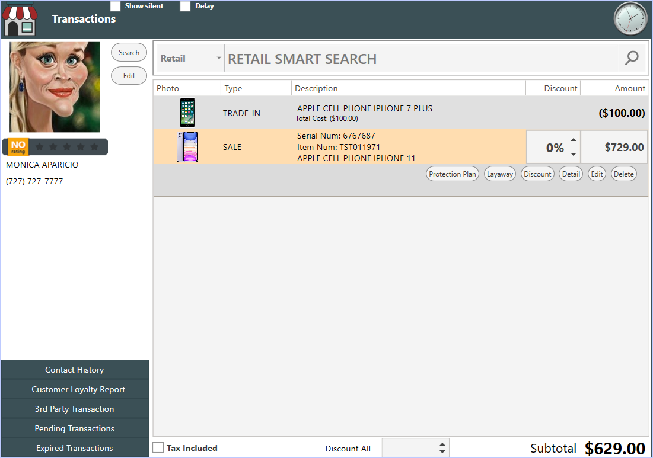Click the APPLE CELL PHONE IPHONE 11 description
Viewport: 653px width, 458px height.
[356, 158]
